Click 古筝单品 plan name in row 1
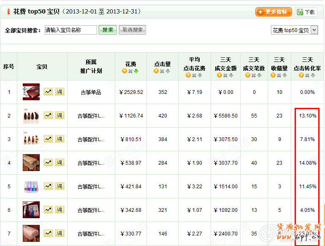 pos(91,92)
